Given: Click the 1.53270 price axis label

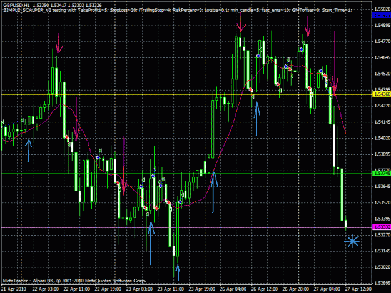Looking at the screenshot, I should click(382, 235).
